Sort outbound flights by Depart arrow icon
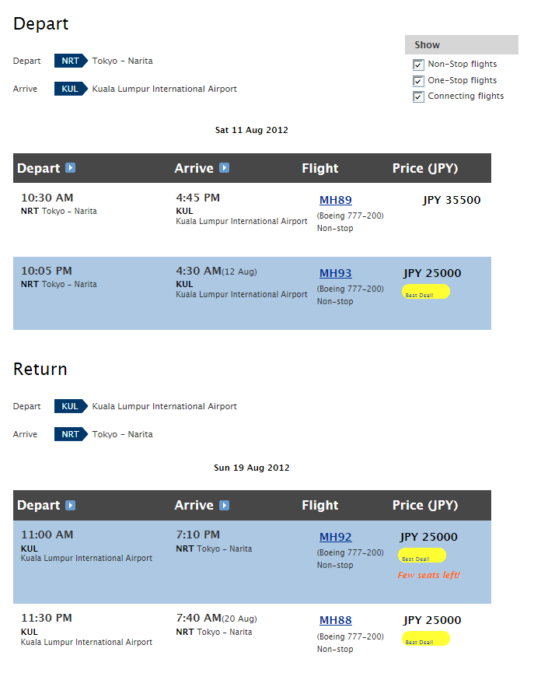534x673 pixels. click(x=70, y=168)
